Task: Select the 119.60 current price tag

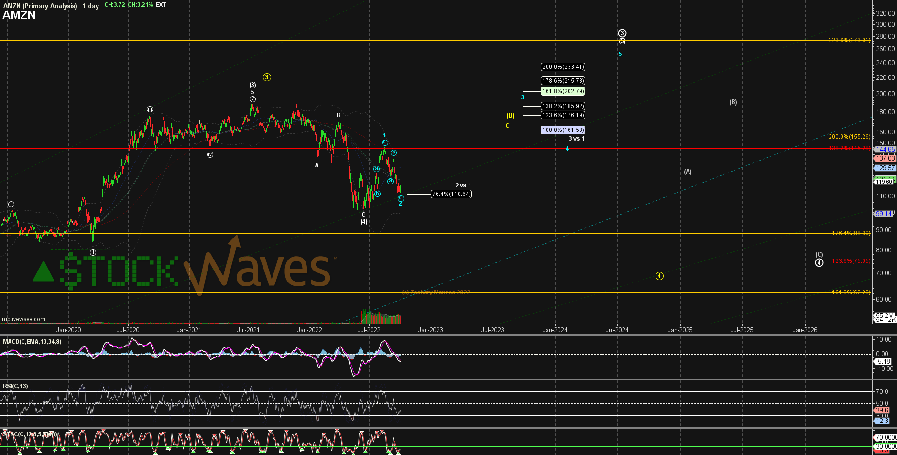Action: 884,182
